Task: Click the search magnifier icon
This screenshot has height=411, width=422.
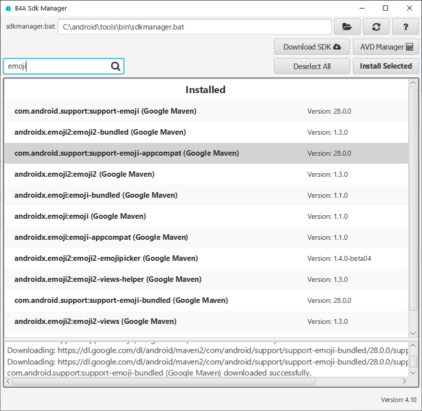Action: click(x=115, y=66)
